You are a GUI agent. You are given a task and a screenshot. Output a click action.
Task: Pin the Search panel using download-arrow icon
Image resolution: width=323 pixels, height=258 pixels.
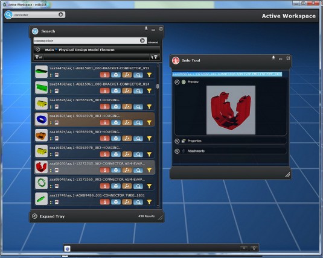[146, 28]
